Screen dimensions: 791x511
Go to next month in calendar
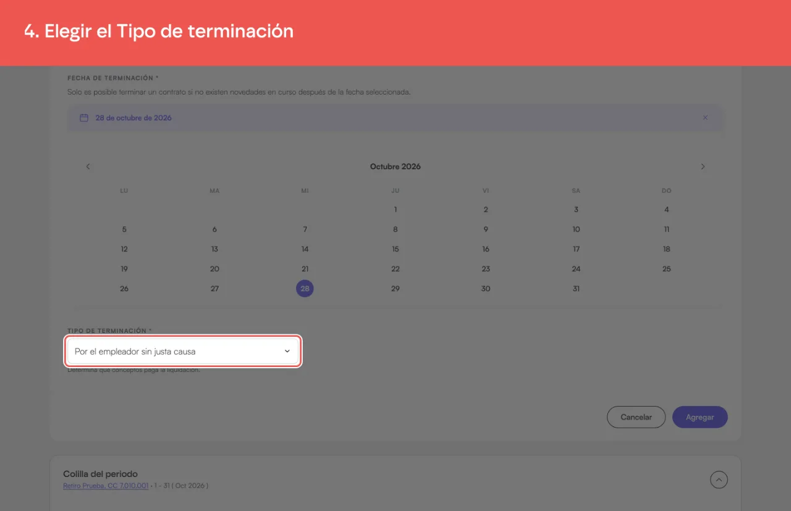tap(703, 167)
